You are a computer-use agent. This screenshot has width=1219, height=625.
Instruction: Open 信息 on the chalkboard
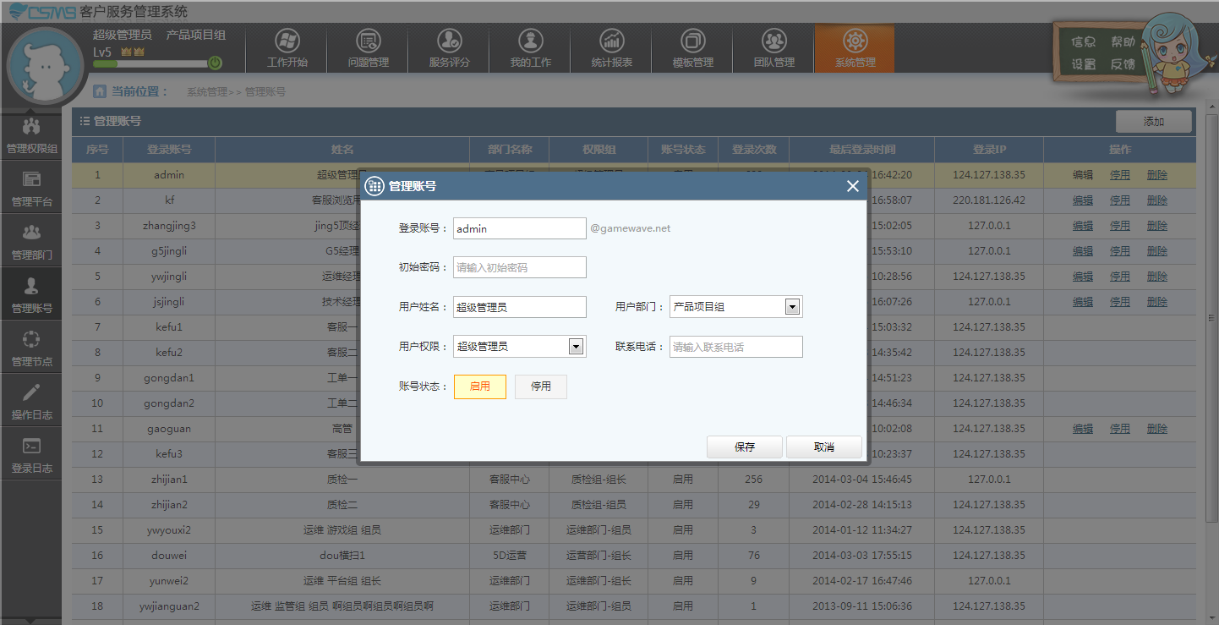click(x=1084, y=41)
